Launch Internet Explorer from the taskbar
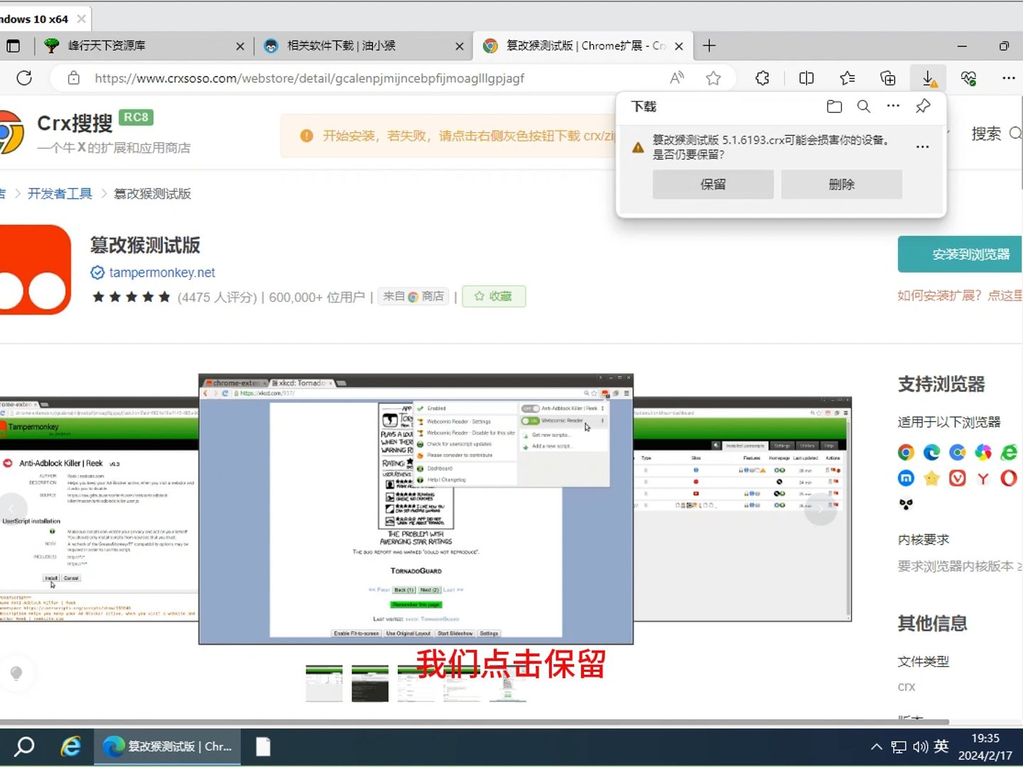 (x=70, y=747)
